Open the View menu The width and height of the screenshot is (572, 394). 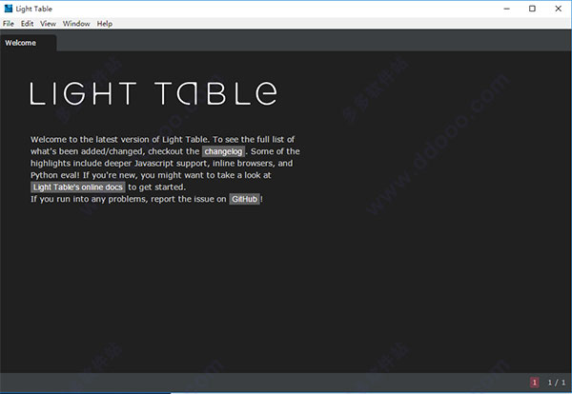[x=48, y=24]
